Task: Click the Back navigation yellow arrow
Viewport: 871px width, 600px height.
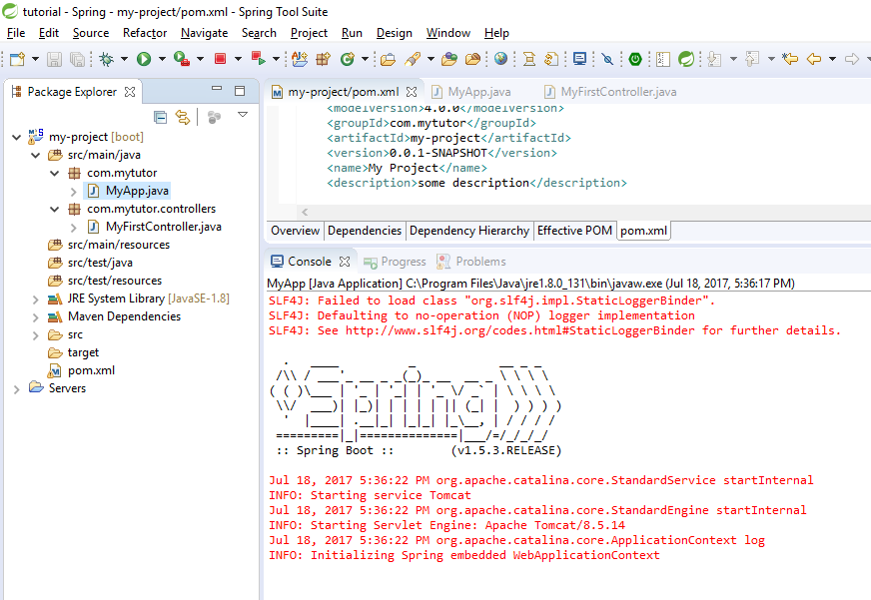Action: pos(814,59)
